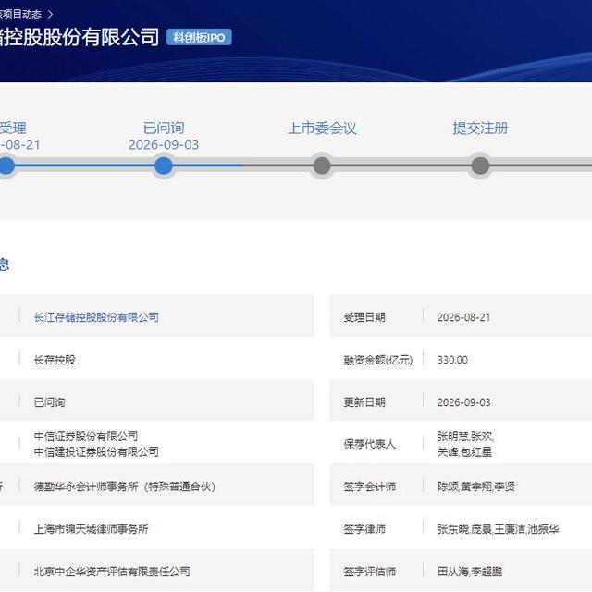Click the 长存控股 short name cell
Image resolution: width=592 pixels, height=592 pixels.
click(x=55, y=360)
